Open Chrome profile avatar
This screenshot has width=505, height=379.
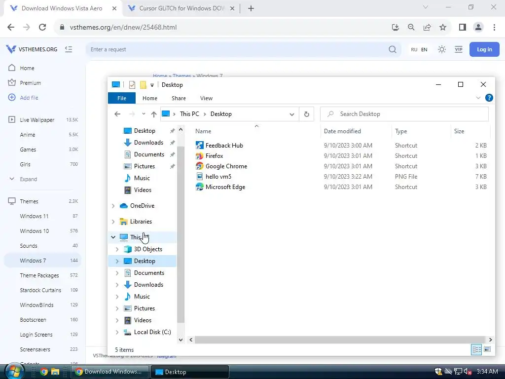478,28
